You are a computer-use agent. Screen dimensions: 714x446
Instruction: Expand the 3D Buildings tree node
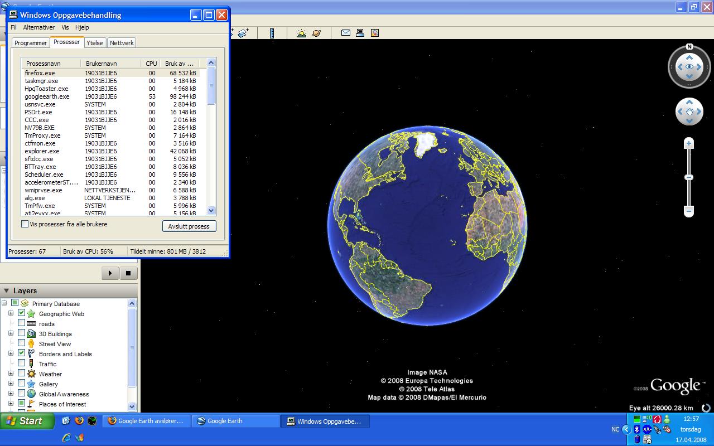coord(11,334)
